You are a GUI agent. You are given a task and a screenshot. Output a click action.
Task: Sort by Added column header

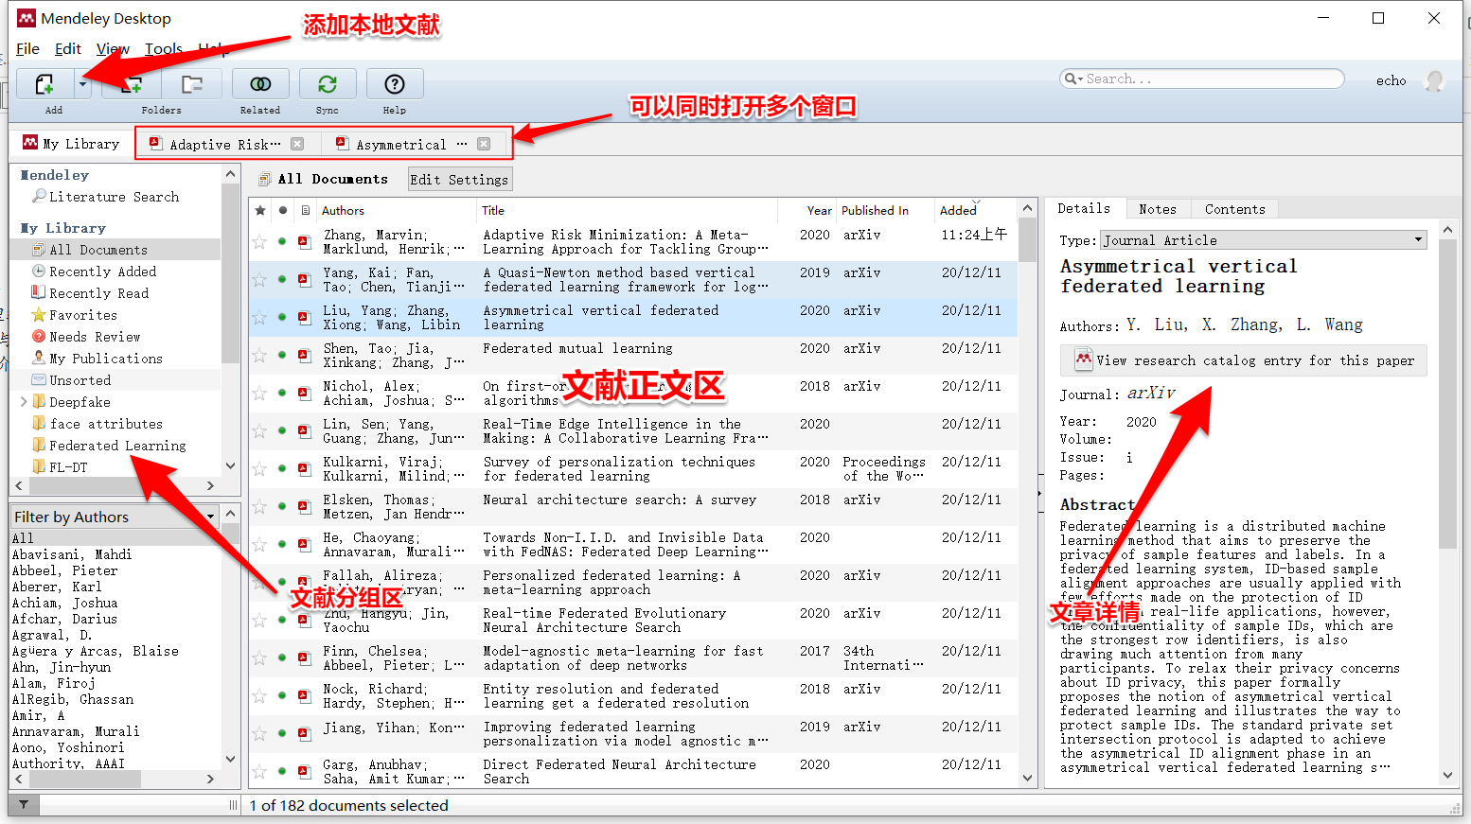958,210
